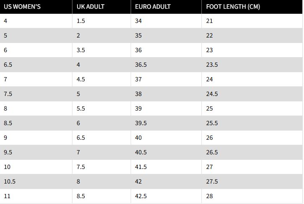This screenshot has height=204, width=304.
Task: Select the Euro size 41.5 cell
Action: coord(141,167)
